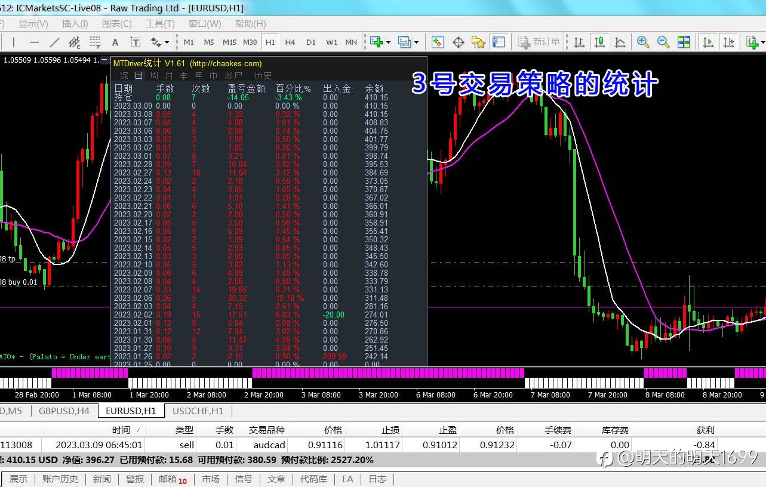Select the 周 view in MTDriver panel

point(154,76)
